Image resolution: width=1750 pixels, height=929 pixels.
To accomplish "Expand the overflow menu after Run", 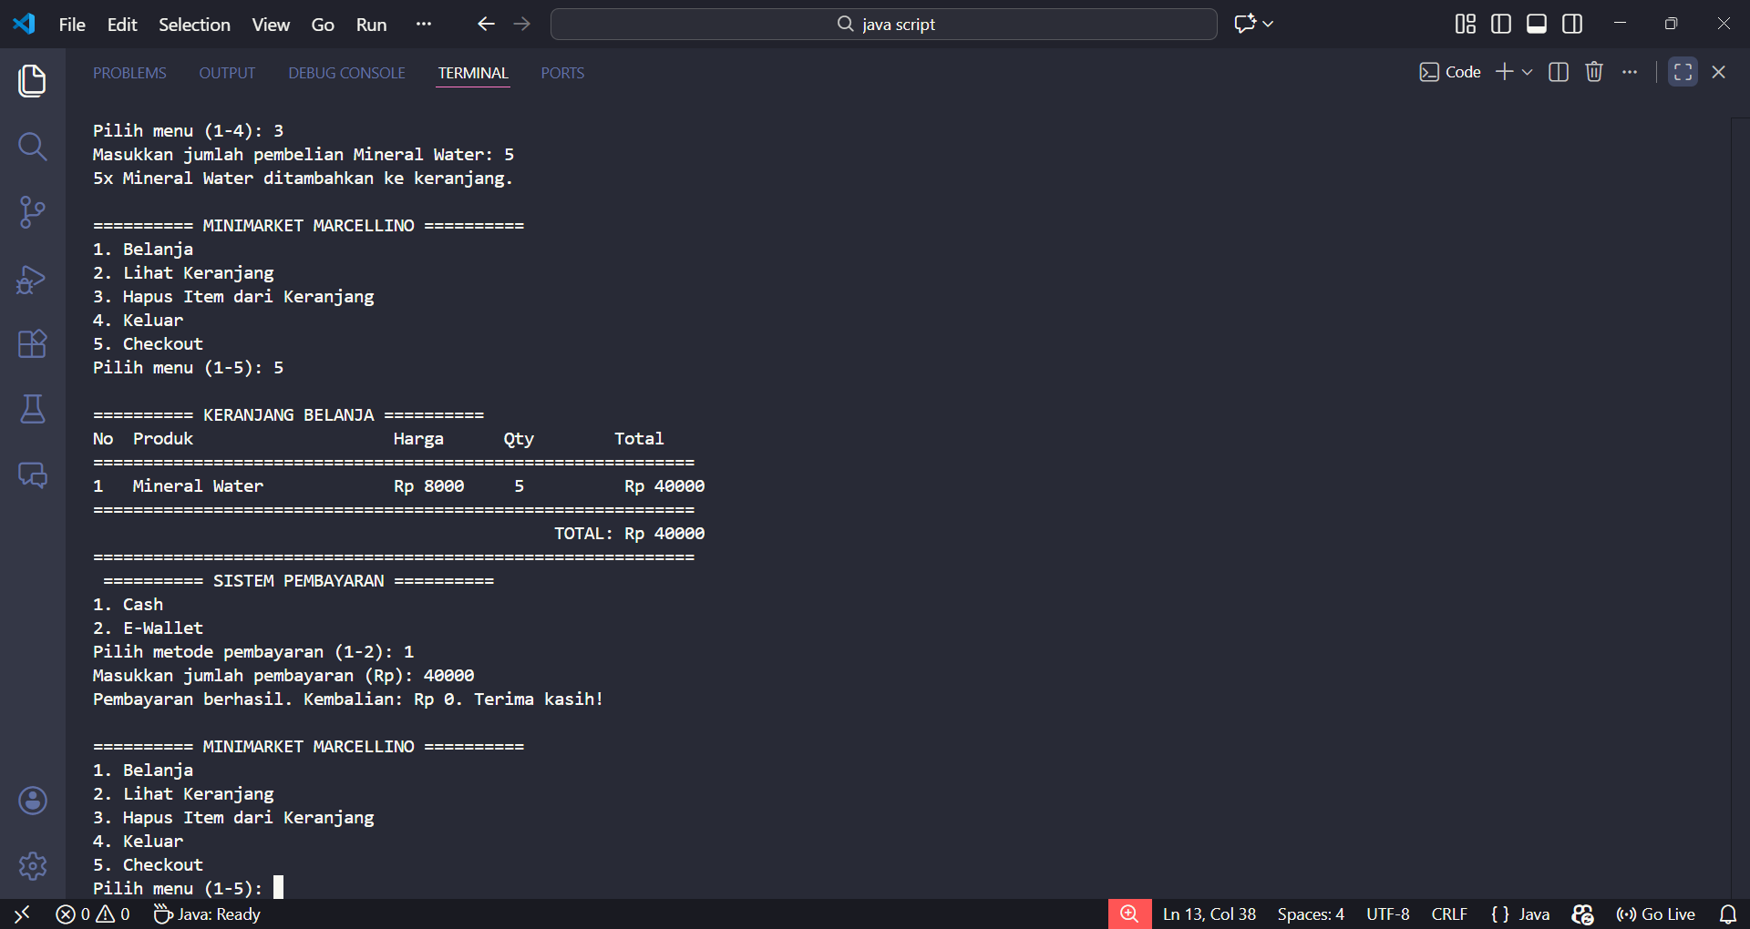I will [x=423, y=24].
